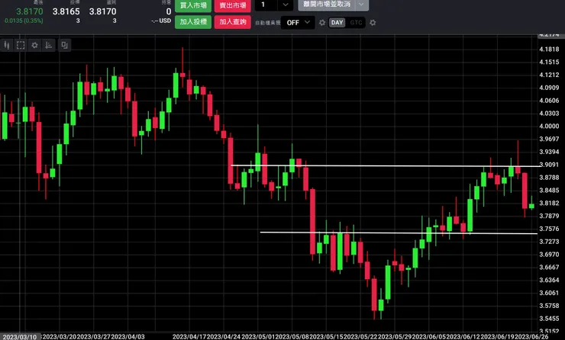
Task: Click price axis label 3.5758
Action: tap(549, 306)
